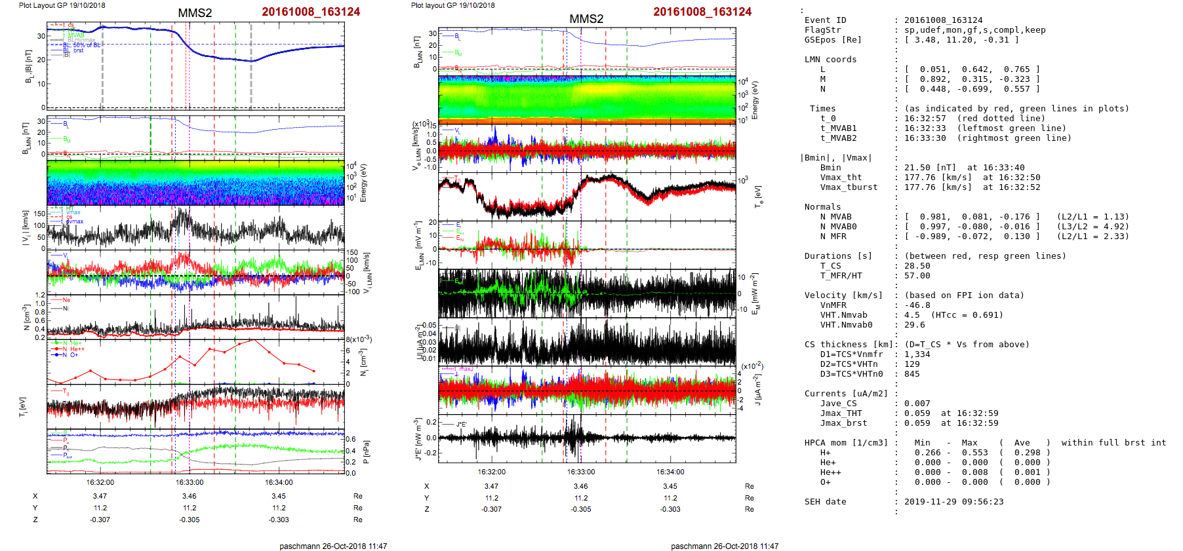
Task: Select the ion energy spectrogram in the left plot
Action: [x=195, y=183]
